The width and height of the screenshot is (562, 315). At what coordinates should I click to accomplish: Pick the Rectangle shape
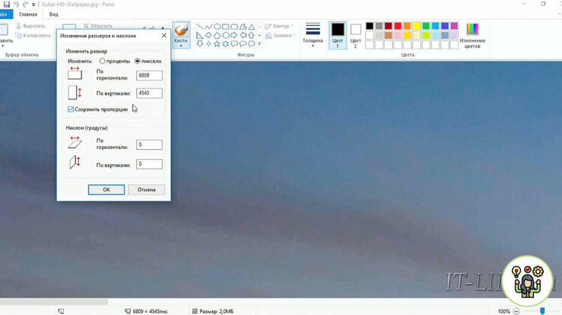pyautogui.click(x=225, y=27)
